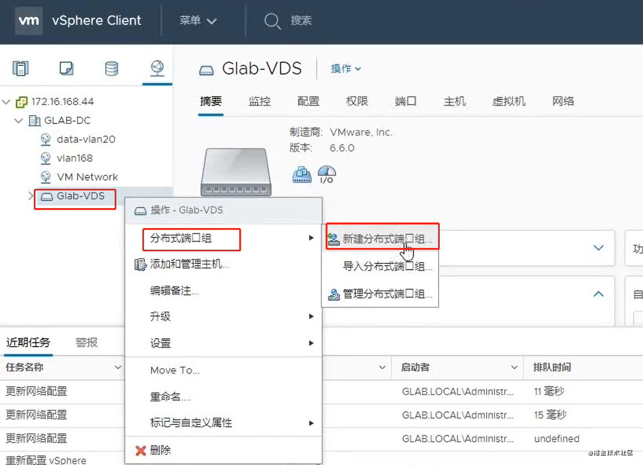
Task: Choose Move To... menu entry
Action: click(224, 371)
